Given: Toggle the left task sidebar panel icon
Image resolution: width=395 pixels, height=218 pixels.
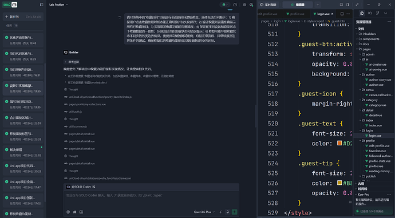Looking at the screenshot, I should point(42,5).
